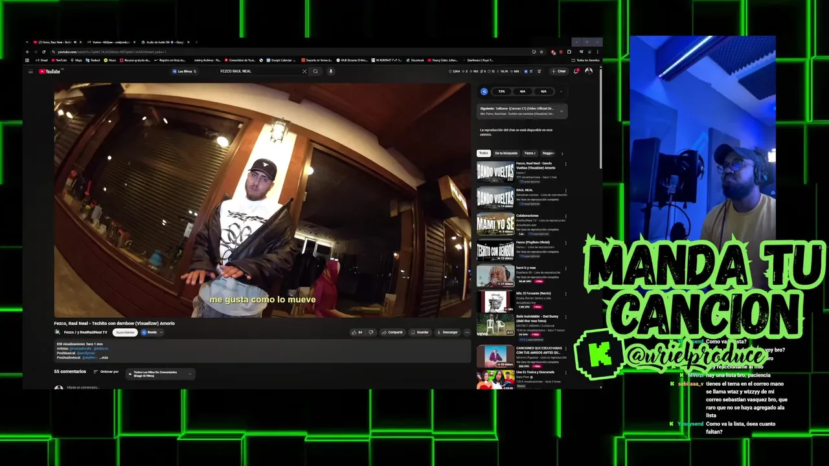Open three-dot menu for RAUL NEAL playlist
829x466 pixels.
click(x=565, y=190)
